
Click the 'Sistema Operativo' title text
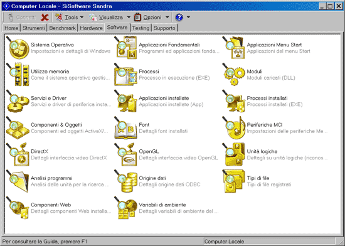pyautogui.click(x=52, y=45)
